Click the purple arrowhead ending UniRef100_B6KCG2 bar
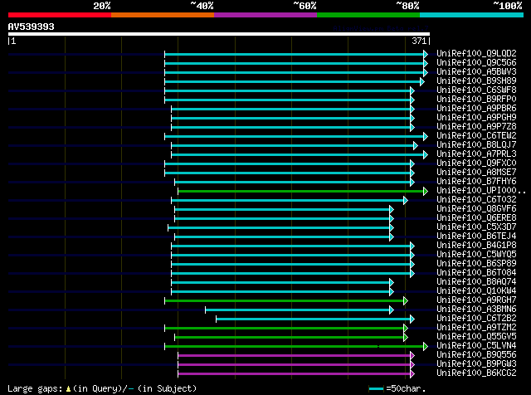Image resolution: width=531 pixels, height=395 pixels. point(412,374)
